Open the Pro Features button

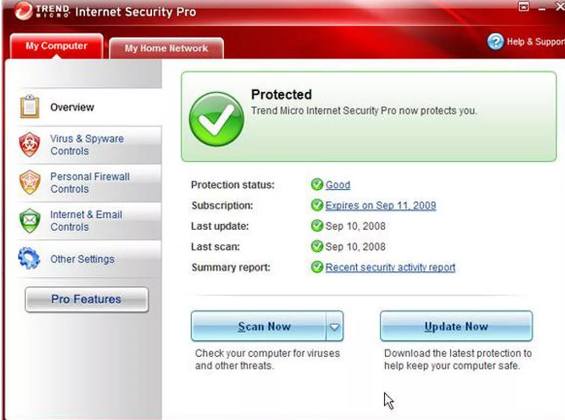click(86, 299)
